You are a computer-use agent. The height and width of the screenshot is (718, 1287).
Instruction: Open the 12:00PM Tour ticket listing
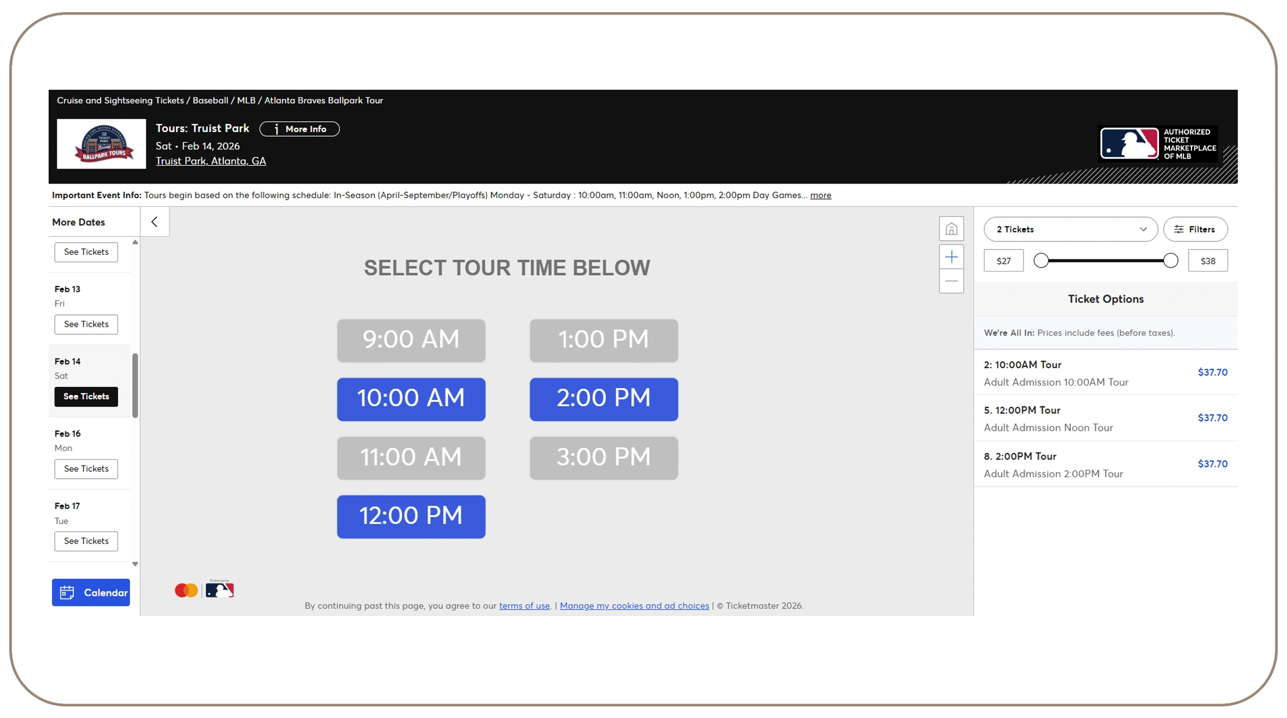1105,418
